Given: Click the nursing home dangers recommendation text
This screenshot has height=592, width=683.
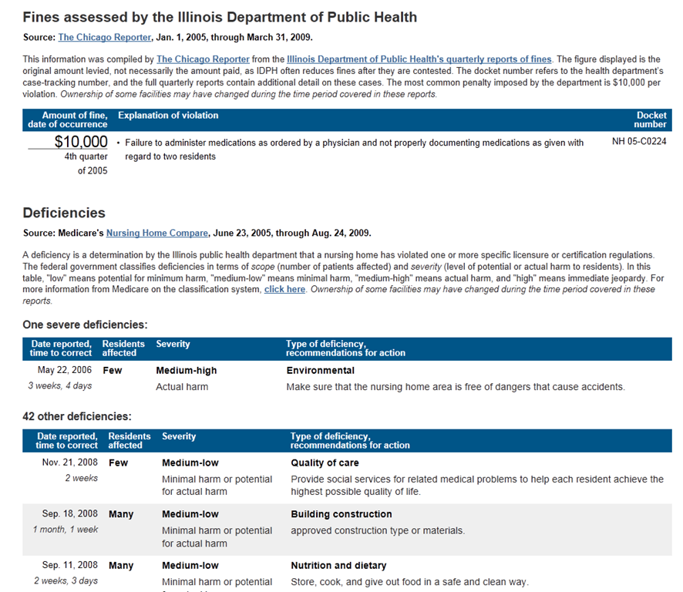Looking at the screenshot, I should (456, 387).
